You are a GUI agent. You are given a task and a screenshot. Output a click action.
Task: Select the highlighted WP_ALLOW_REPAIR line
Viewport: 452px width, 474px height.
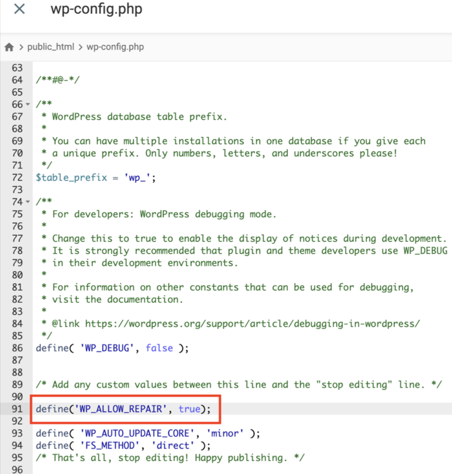(123, 409)
